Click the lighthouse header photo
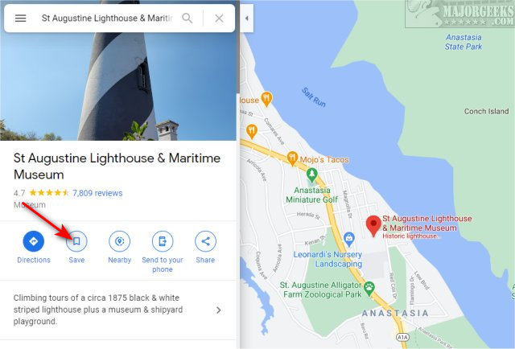The image size is (515, 349). pos(118,86)
